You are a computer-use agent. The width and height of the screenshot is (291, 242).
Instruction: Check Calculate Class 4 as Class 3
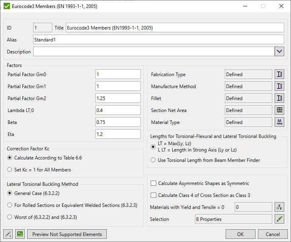153,195
